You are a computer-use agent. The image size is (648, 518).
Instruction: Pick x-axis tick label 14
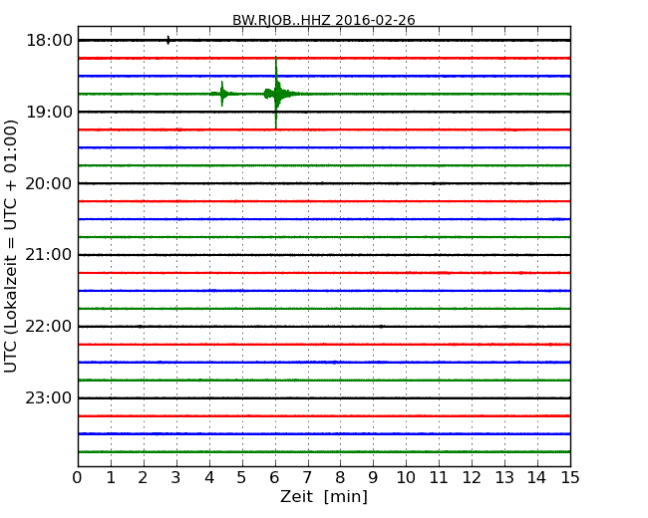point(536,478)
